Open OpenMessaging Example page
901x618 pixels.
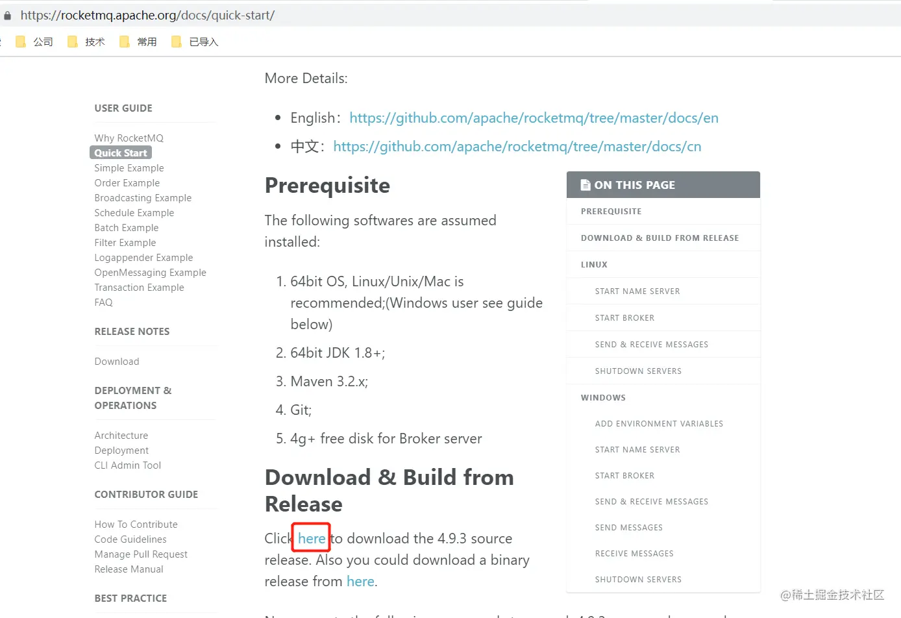tap(150, 272)
